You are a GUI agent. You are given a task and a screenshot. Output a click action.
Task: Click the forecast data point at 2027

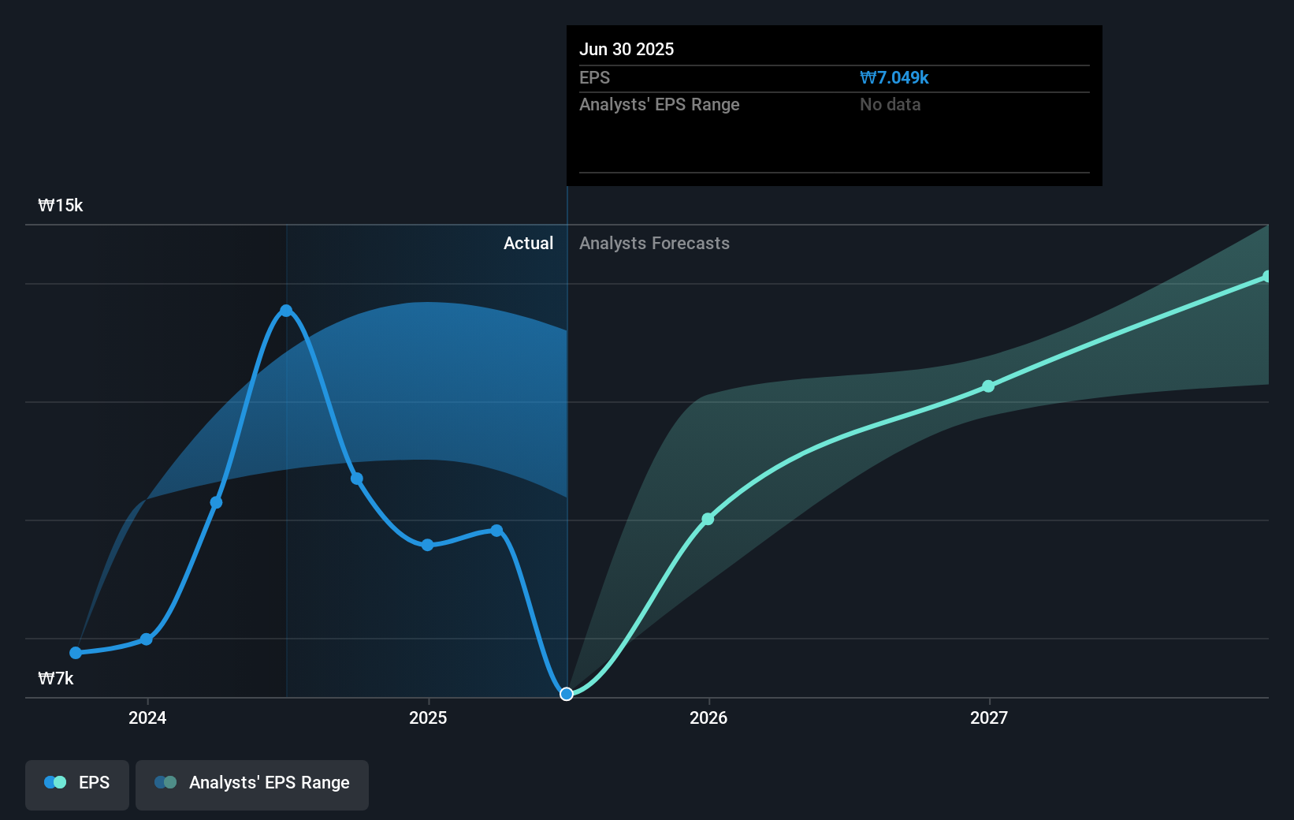987,386
